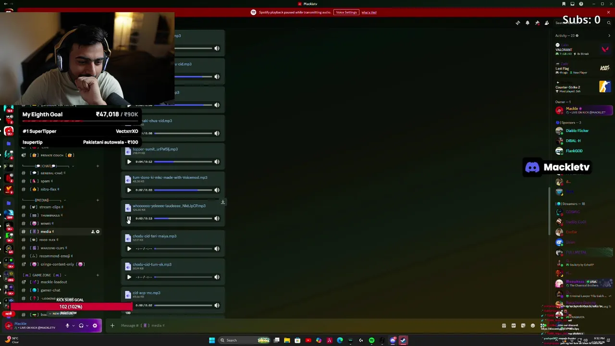Viewport: 615px width, 346px height.
Task: Open the cringe-content-only channel
Action: coord(60,264)
